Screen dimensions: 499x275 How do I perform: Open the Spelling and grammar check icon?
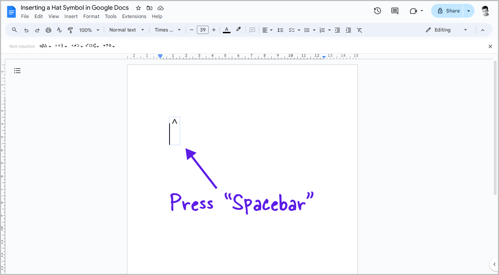(59, 30)
